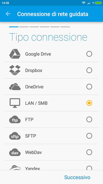This screenshot has width=103, height=184.
Task: Choose the SFTP radio button
Action: point(89,136)
